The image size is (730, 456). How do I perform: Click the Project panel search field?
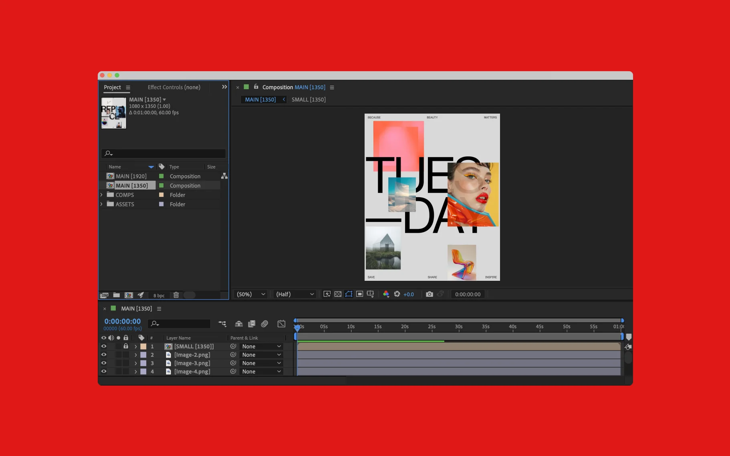pos(163,153)
